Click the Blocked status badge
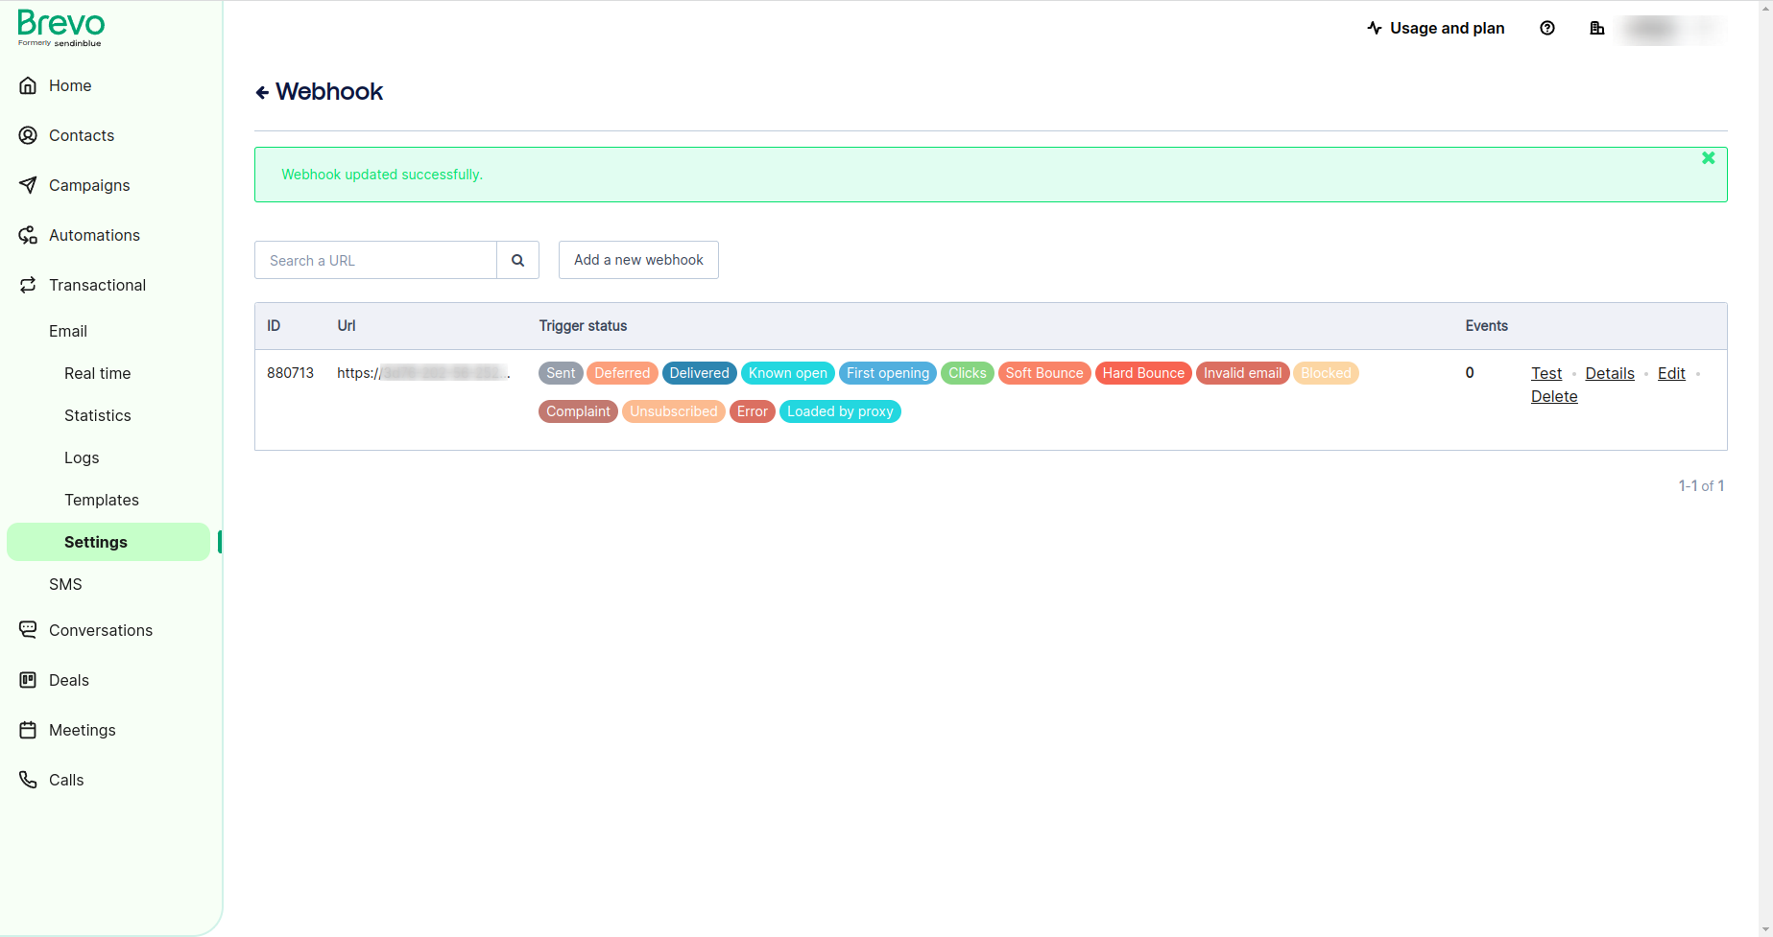The width and height of the screenshot is (1773, 937). pyautogui.click(x=1326, y=373)
